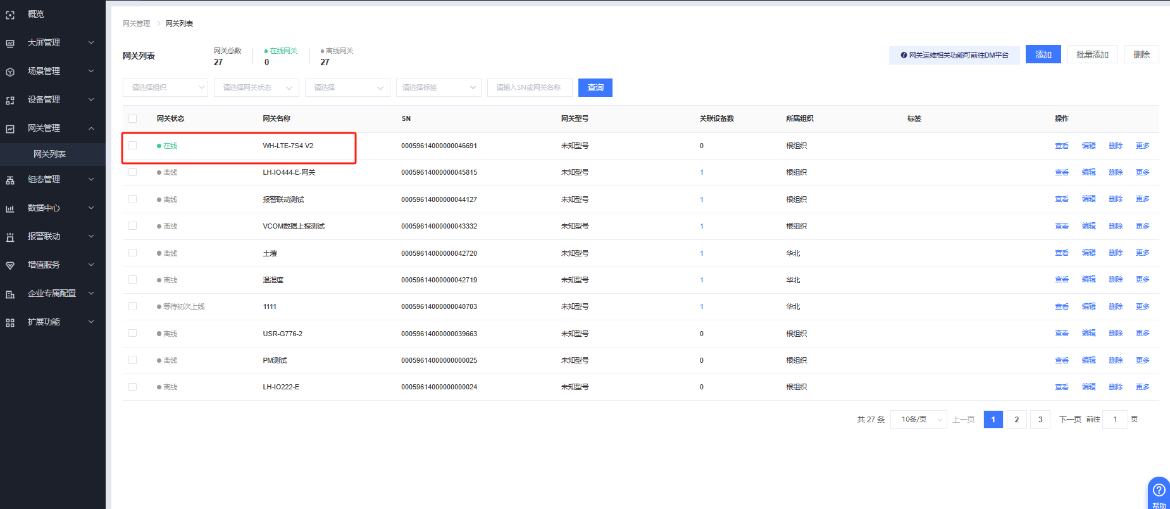Click the 数据中心 chart icon
The image size is (1170, 509).
[x=10, y=208]
